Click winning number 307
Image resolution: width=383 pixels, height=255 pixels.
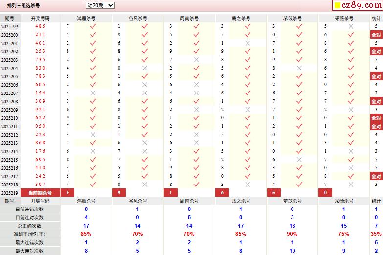click(x=40, y=185)
